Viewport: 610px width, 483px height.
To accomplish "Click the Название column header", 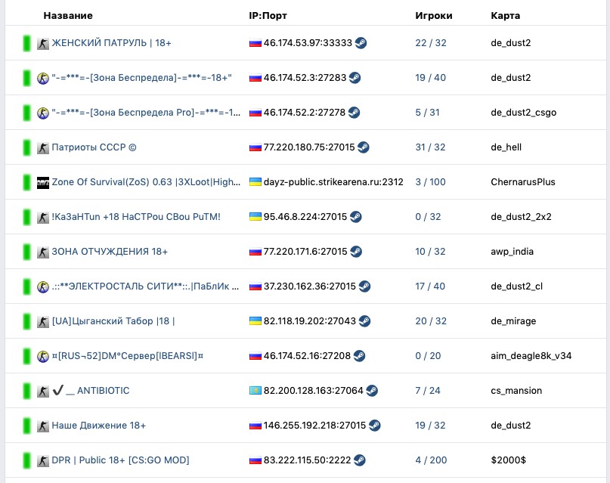I will [68, 16].
